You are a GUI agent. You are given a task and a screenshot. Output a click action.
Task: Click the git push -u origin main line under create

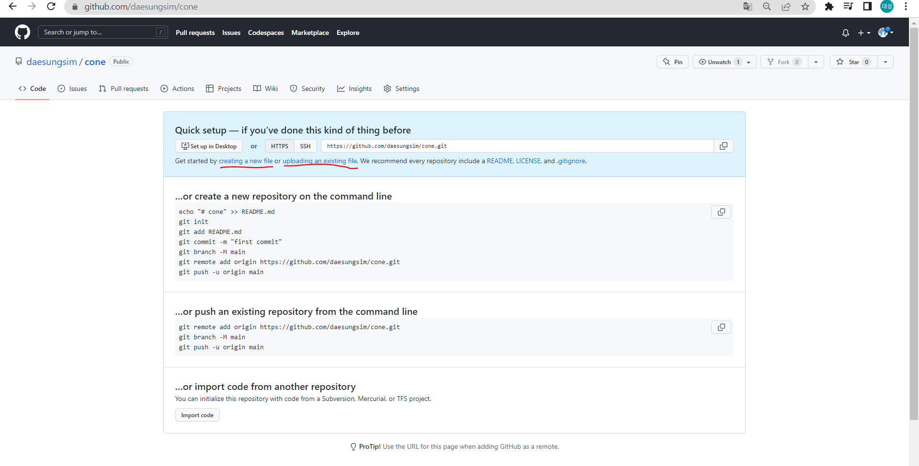pos(221,272)
